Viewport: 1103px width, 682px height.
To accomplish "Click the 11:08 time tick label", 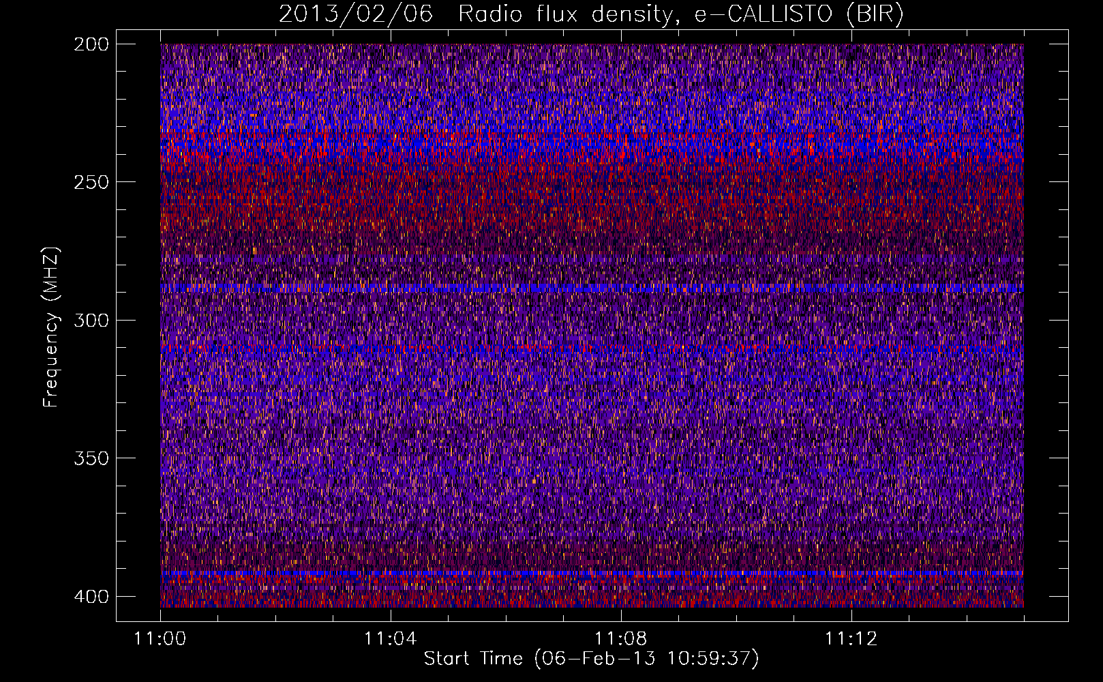I will pos(621,639).
